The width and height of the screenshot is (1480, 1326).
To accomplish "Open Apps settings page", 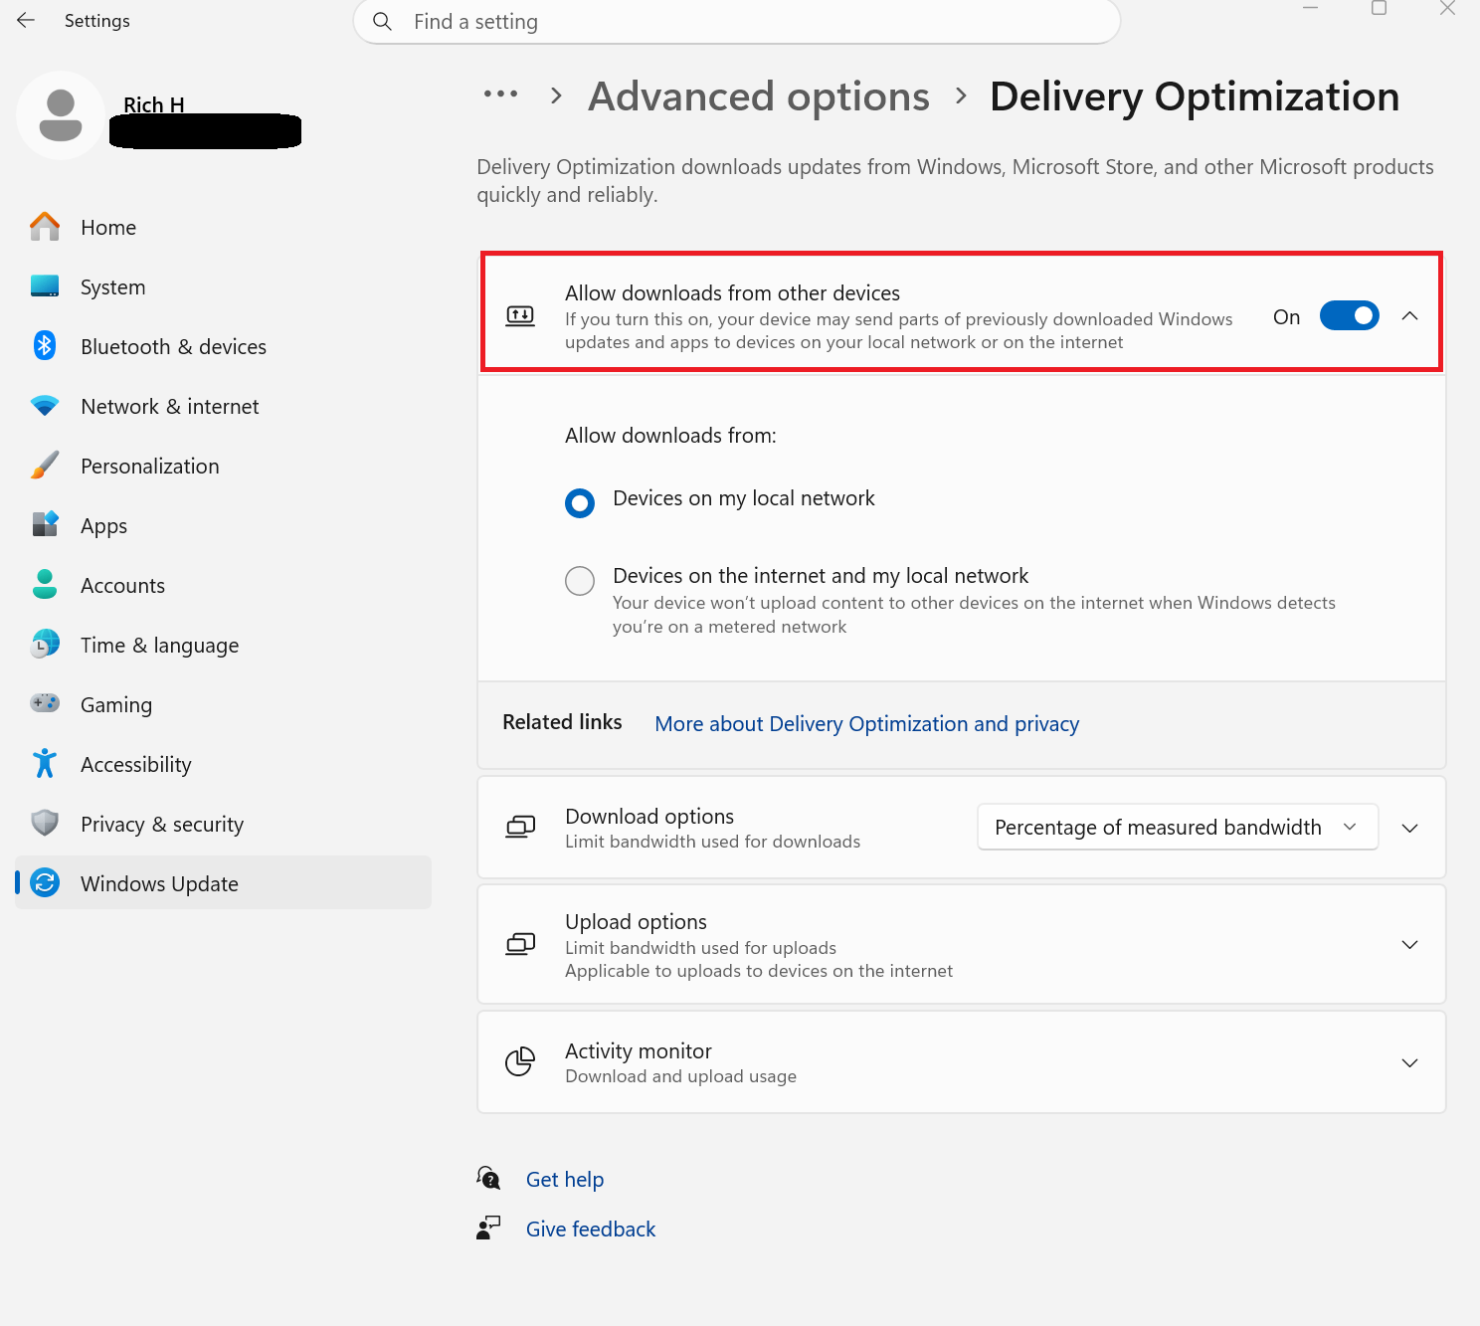I will pos(223,525).
